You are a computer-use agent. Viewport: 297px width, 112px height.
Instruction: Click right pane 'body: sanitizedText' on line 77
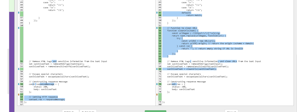(183, 89)
